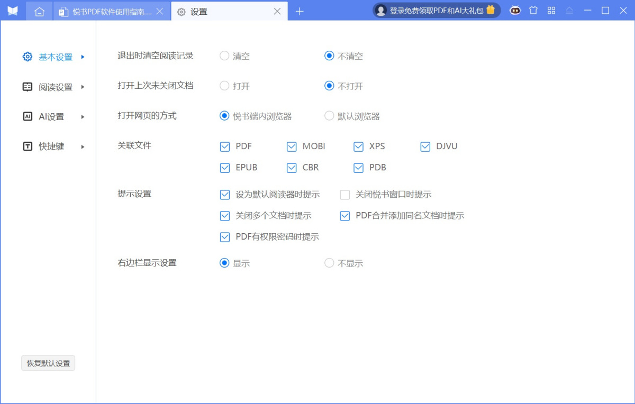Select 清空 for clearing reading history
Viewport: 635px width, 404px height.
pyautogui.click(x=224, y=56)
